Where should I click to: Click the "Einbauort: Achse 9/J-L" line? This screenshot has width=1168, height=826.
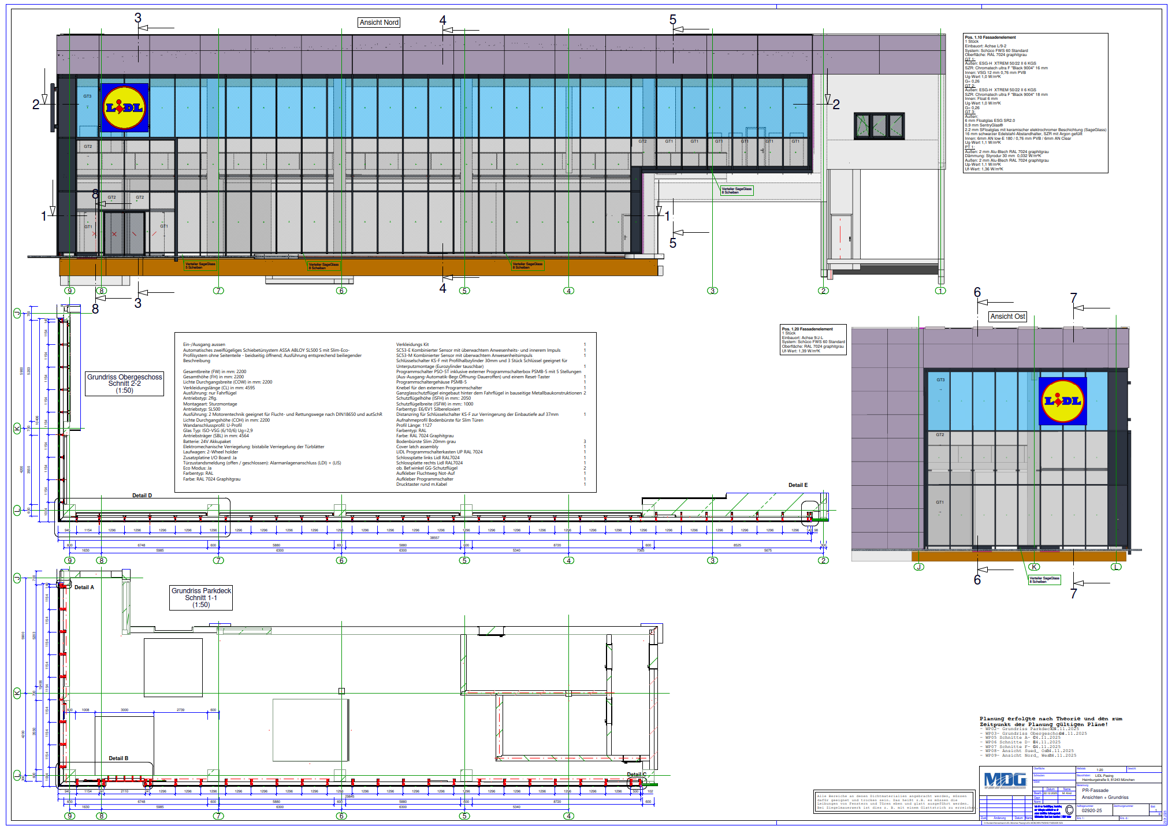[x=803, y=338]
